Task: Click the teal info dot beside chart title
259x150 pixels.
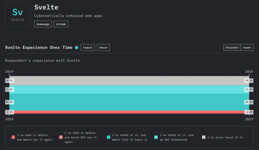Action: point(77,48)
